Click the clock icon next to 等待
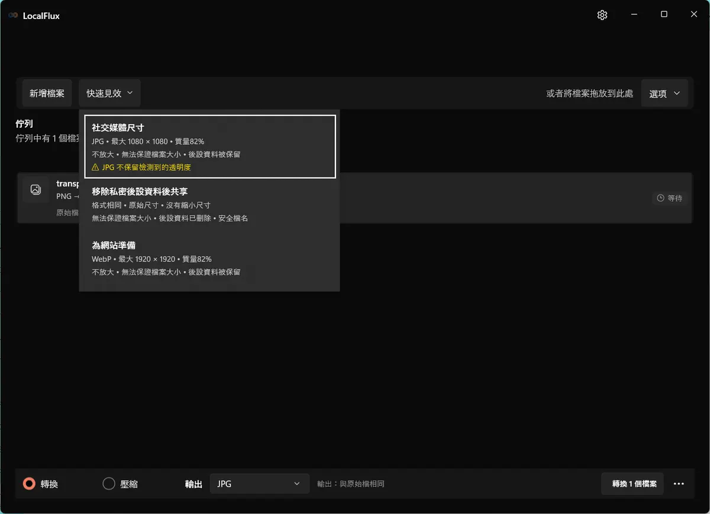Image resolution: width=710 pixels, height=514 pixels. pyautogui.click(x=661, y=198)
